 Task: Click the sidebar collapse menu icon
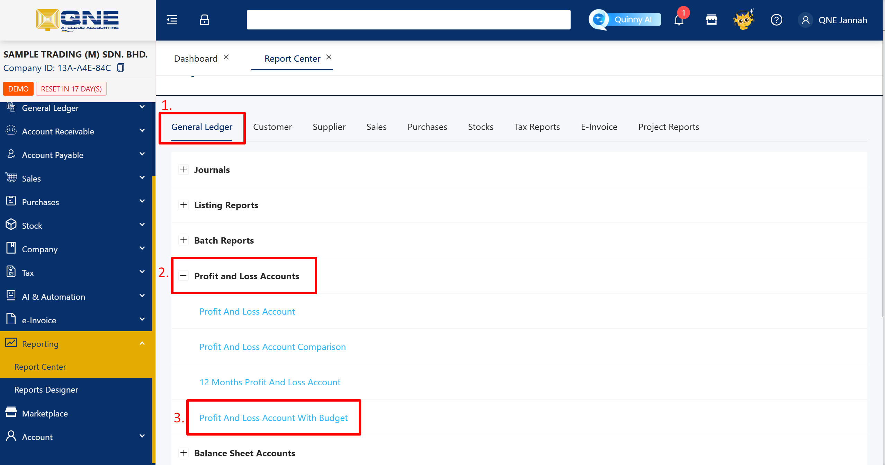pos(172,20)
